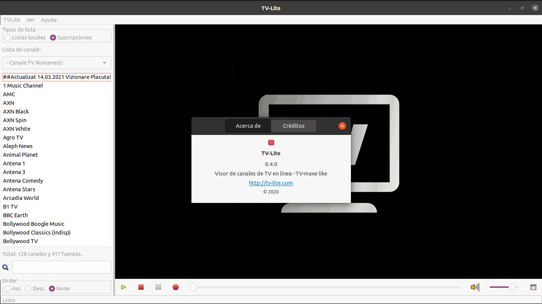
Task: Click the magnifying glass search icon
Action: [x=5, y=267]
